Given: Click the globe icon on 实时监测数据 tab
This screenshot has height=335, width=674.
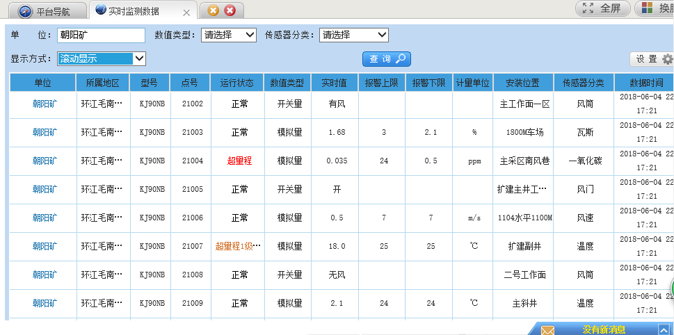Looking at the screenshot, I should pos(101,10).
